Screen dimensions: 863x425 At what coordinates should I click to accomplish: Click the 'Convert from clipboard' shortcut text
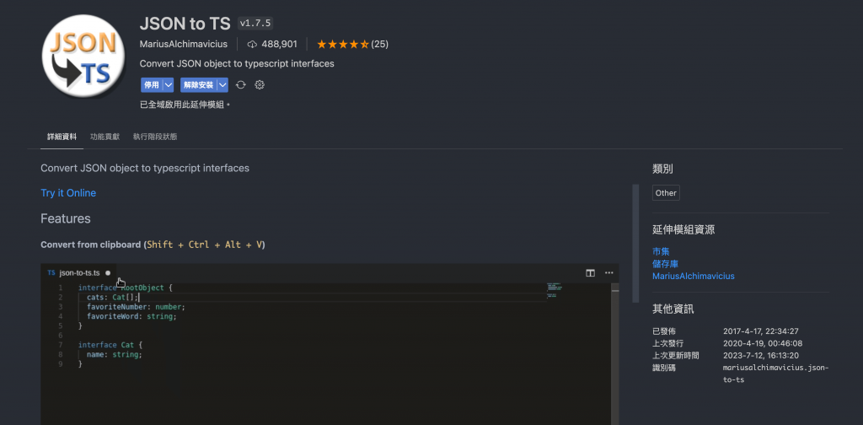pos(153,245)
